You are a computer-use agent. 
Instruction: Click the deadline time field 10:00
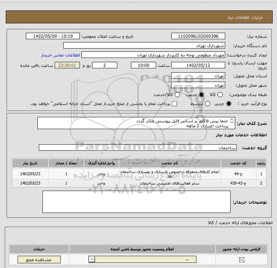click(144, 65)
